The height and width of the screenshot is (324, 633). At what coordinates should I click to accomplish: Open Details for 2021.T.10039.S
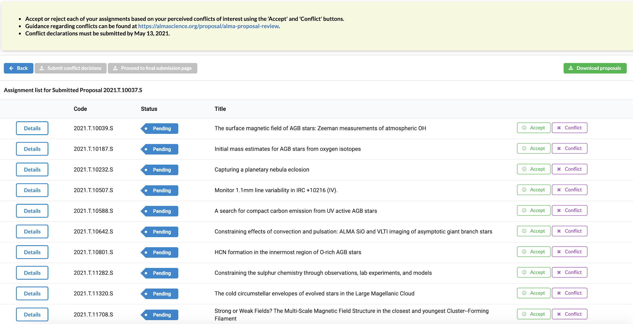click(32, 128)
